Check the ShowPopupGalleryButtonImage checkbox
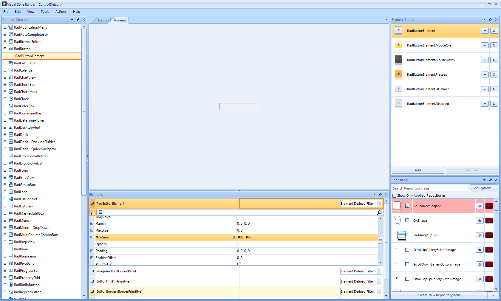 coord(407,279)
